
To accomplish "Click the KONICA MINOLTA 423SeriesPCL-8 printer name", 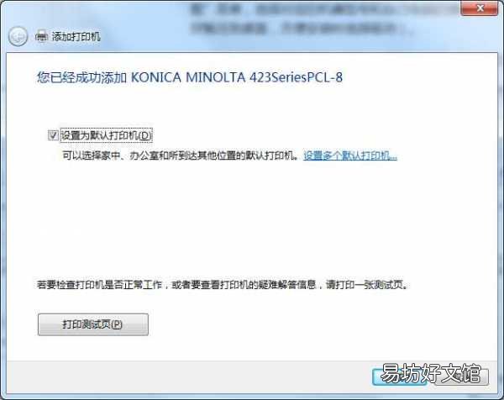I will (237, 77).
